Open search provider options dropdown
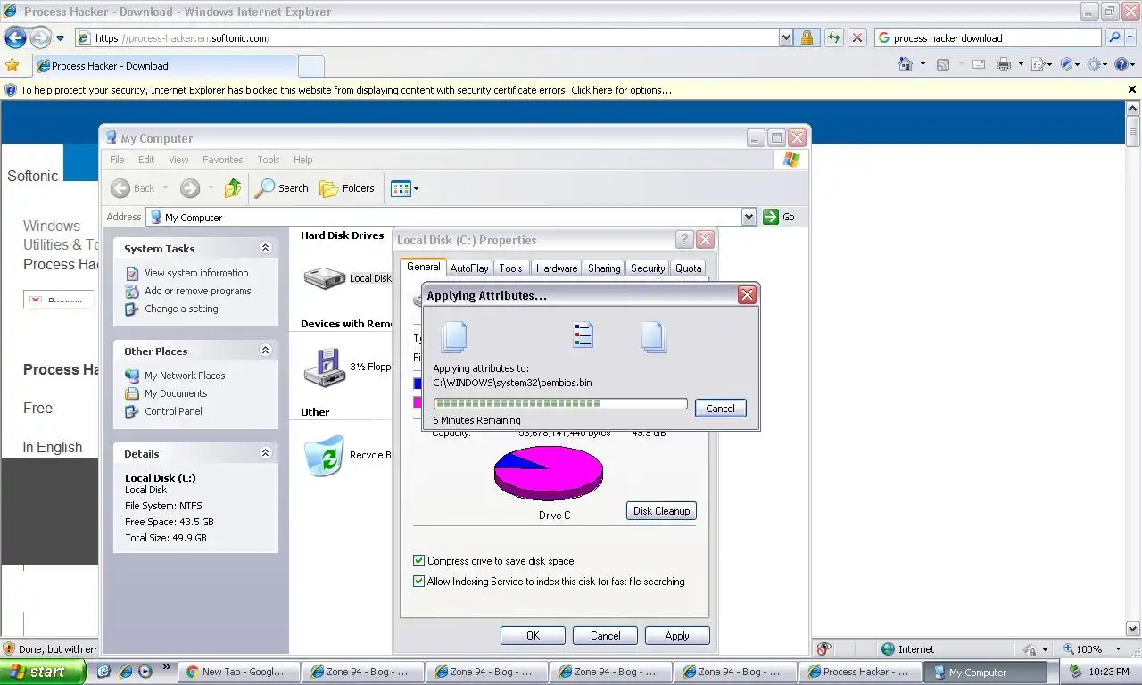Viewport: 1142px width, 685px height. click(x=1130, y=37)
